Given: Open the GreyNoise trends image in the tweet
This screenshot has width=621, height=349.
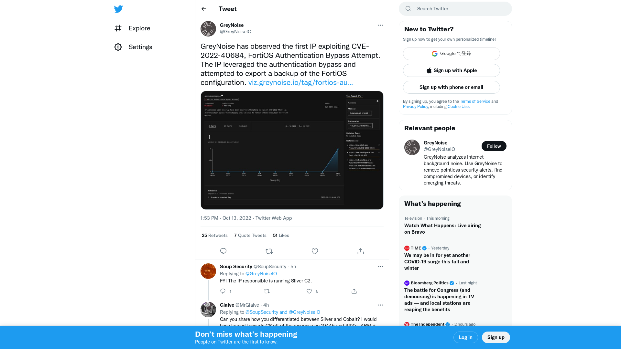Looking at the screenshot, I should point(292,150).
